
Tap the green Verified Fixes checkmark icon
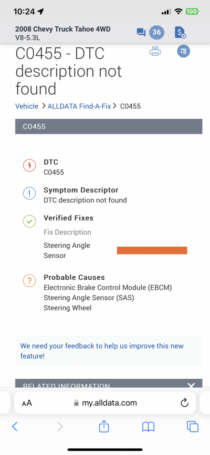[29, 221]
